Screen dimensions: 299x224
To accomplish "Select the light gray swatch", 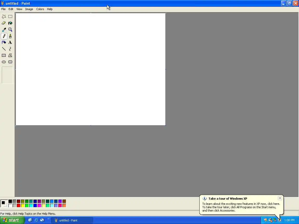I will click(x=15, y=206).
